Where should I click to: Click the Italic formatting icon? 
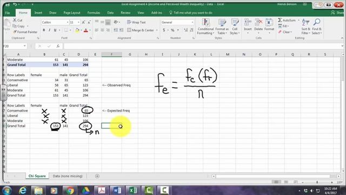click(x=49, y=30)
